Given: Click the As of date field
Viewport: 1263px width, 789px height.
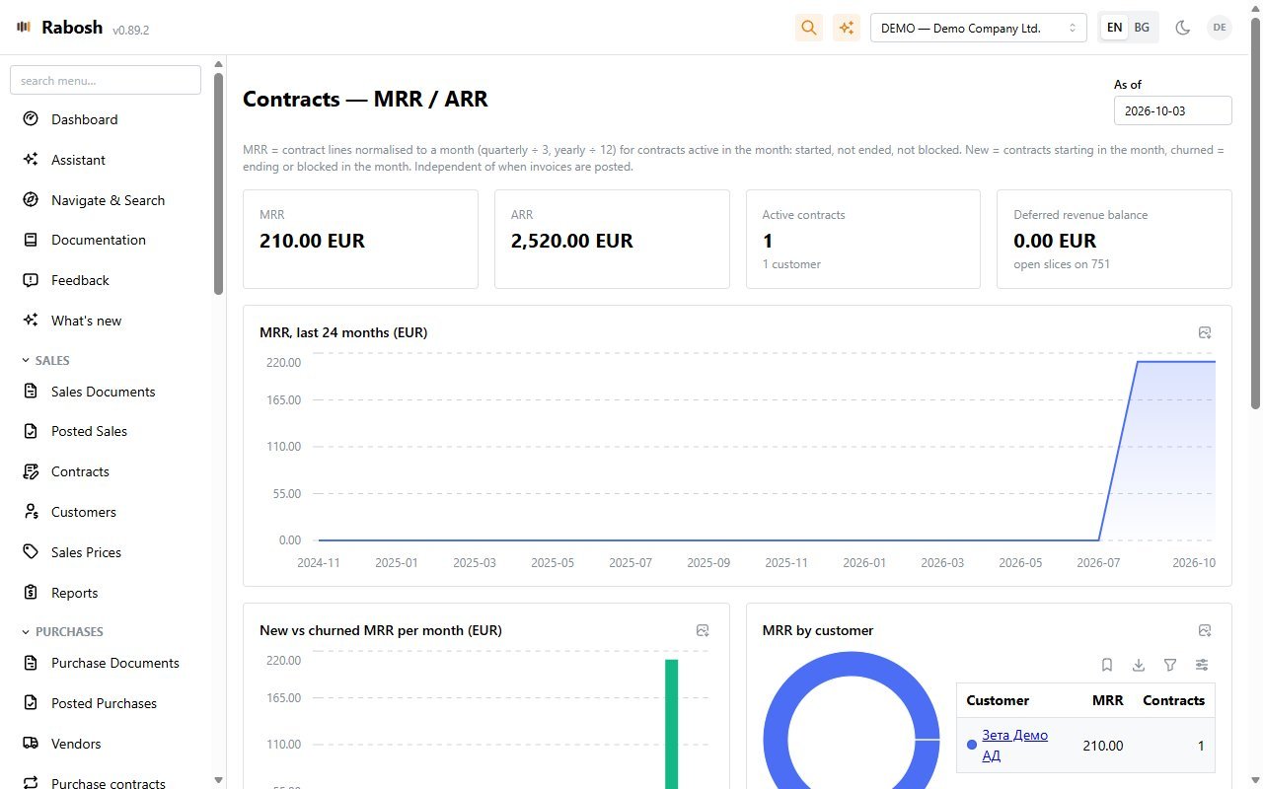Looking at the screenshot, I should [1172, 110].
